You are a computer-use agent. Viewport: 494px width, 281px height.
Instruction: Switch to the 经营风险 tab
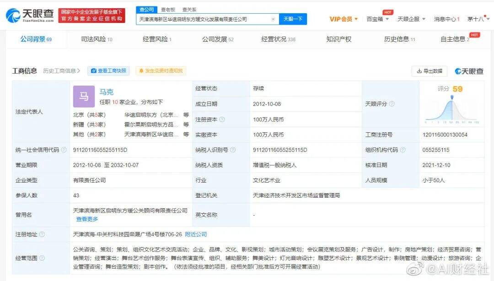tap(157, 39)
